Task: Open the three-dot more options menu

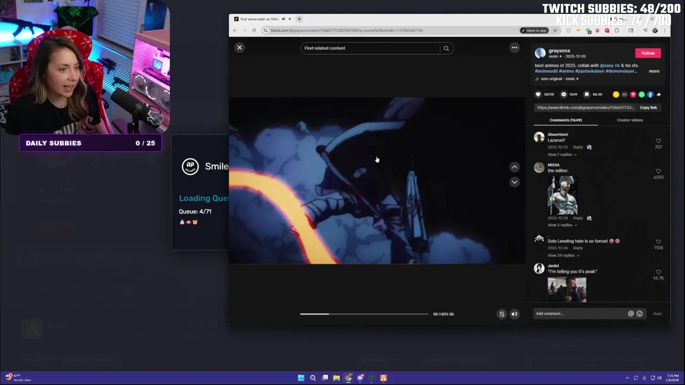Action: tap(514, 48)
